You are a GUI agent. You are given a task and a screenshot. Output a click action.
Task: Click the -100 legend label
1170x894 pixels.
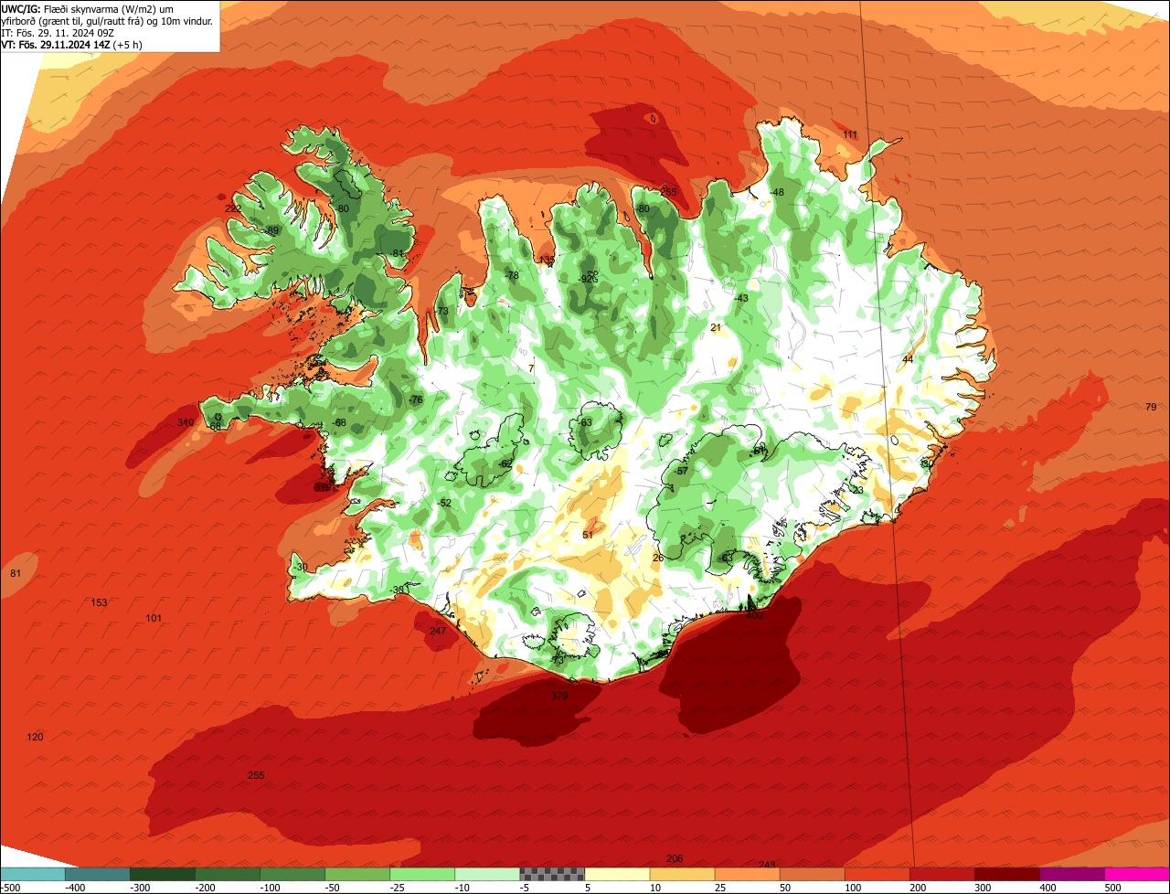tap(271, 887)
